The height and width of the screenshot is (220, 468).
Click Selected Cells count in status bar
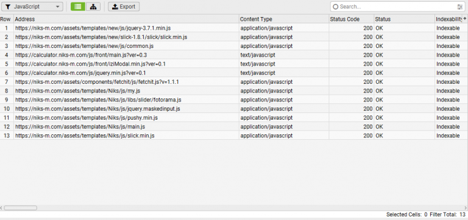(407, 215)
